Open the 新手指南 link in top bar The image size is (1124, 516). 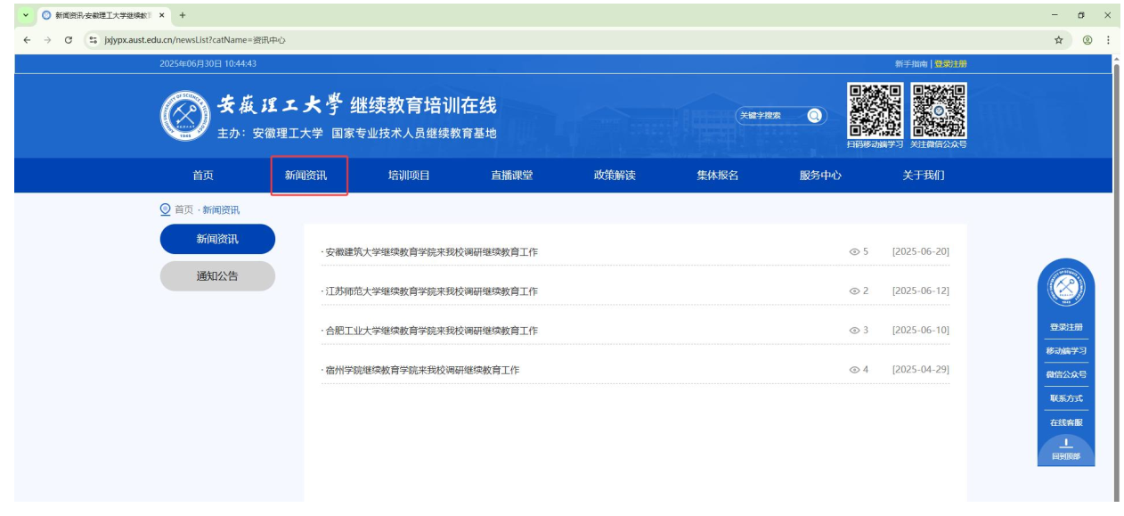point(911,64)
